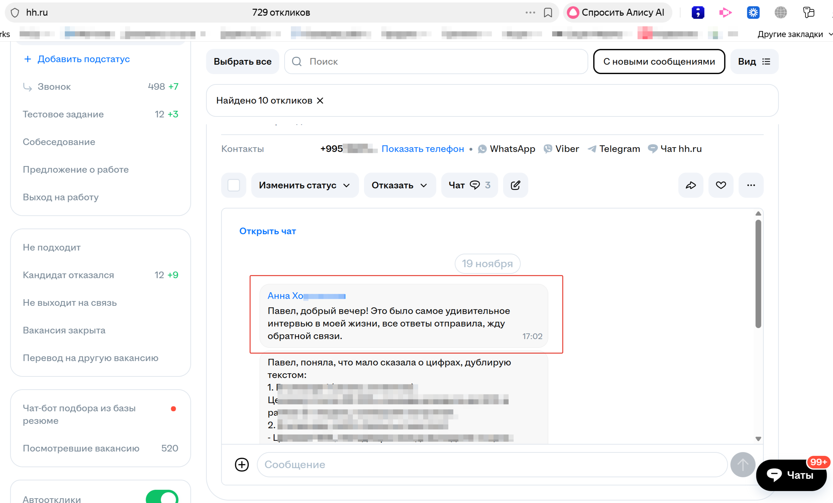833x503 pixels.
Task: Click the plus attachment icon beside message field
Action: pos(242,464)
